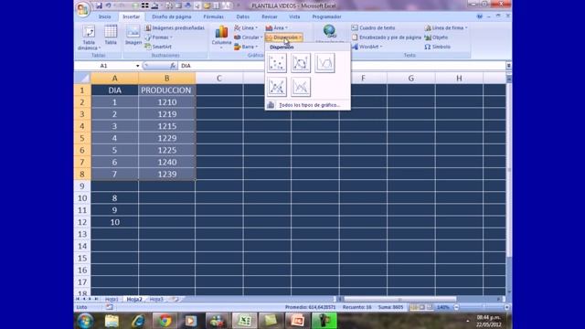Image resolution: width=585 pixels, height=329 pixels.
Task: Expand the Área chart dropdown
Action: coord(286,28)
